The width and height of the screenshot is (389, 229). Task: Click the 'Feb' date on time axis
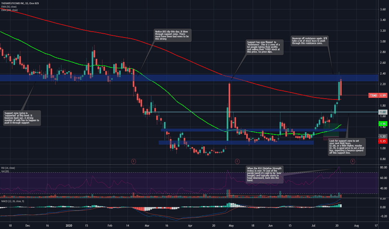[110, 226]
